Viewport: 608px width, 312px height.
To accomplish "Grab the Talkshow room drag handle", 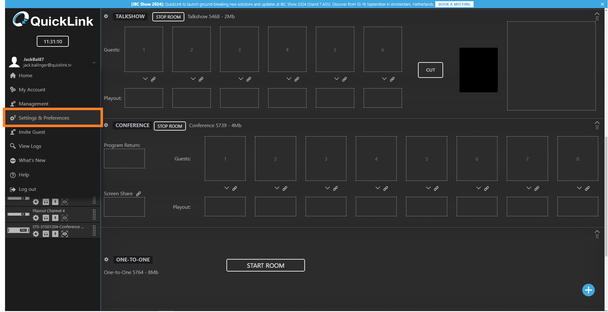I will pos(597,19).
